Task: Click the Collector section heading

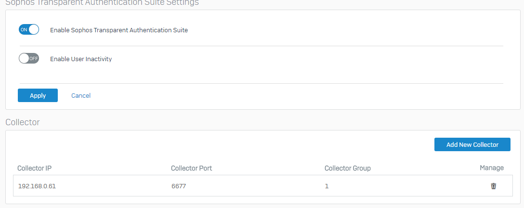Action: click(x=23, y=122)
